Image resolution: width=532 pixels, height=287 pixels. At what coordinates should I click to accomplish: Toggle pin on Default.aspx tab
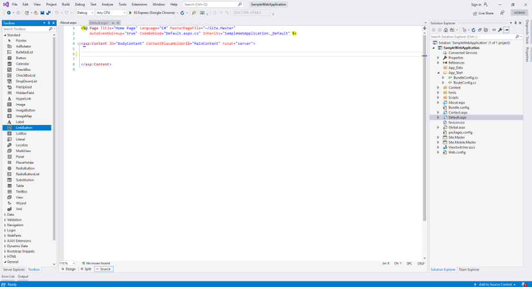(x=113, y=23)
